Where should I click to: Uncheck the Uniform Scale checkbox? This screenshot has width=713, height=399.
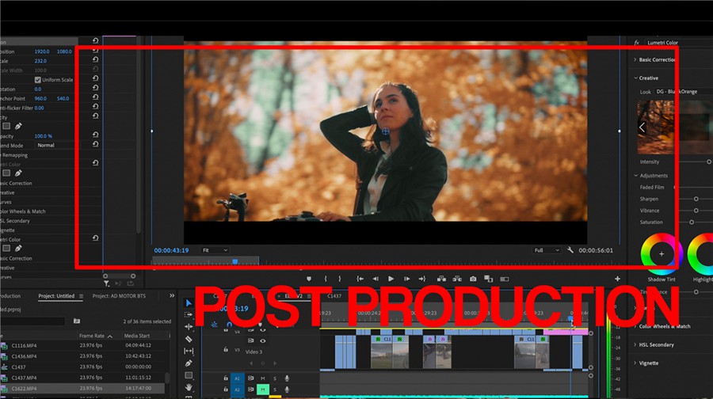click(x=37, y=80)
